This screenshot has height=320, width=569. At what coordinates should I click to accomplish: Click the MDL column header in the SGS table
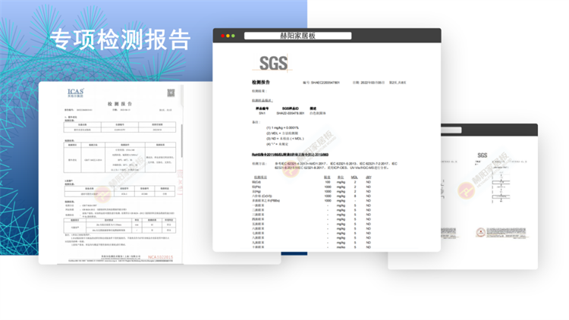[354, 177]
